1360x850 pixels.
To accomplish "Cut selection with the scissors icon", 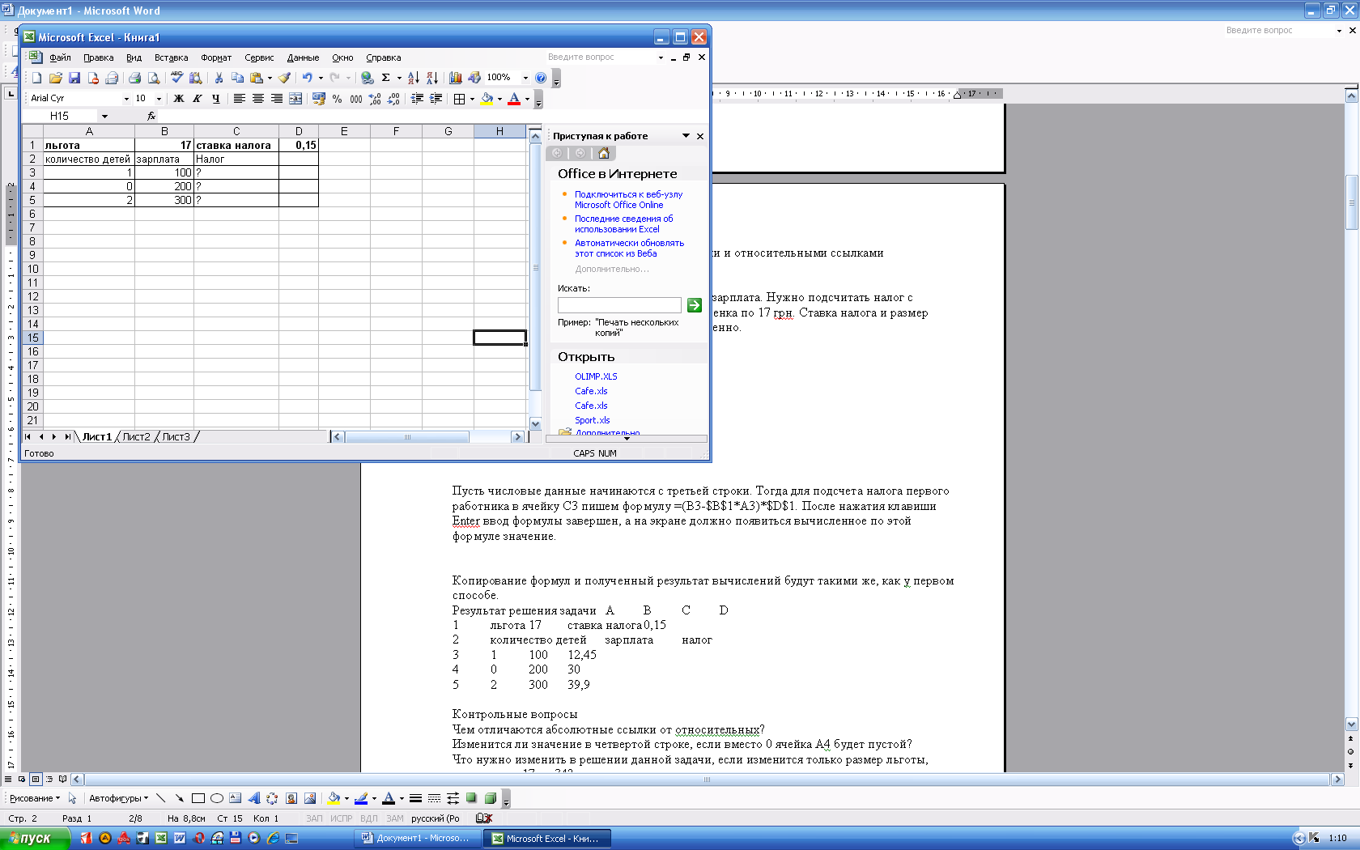I will (219, 78).
